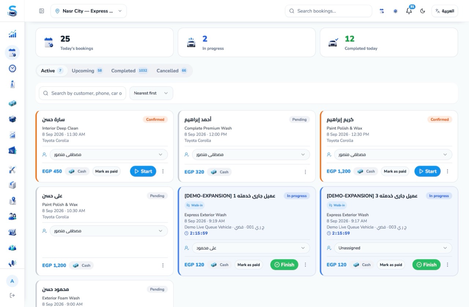Collapse the sidebar panel toggle icon
Viewport: 469px width, 307px height.
coord(41,11)
